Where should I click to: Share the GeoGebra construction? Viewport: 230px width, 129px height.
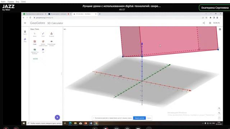204,23
